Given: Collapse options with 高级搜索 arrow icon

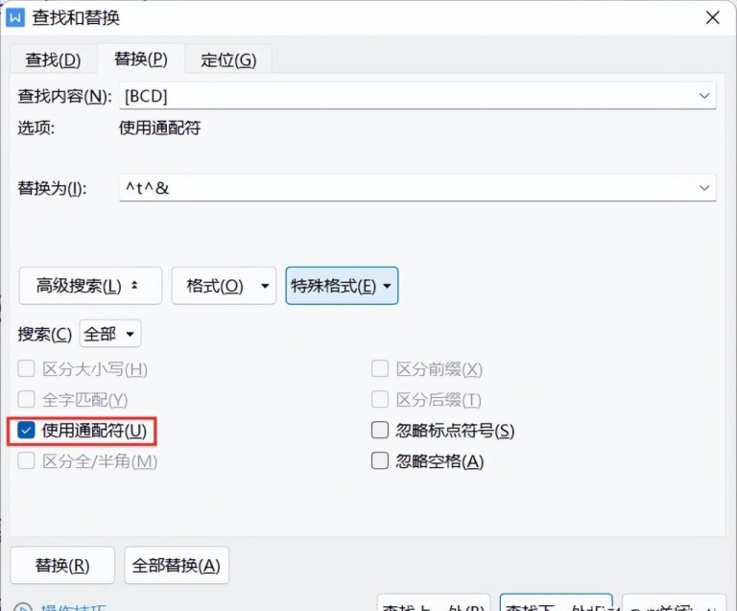Looking at the screenshot, I should click(134, 285).
